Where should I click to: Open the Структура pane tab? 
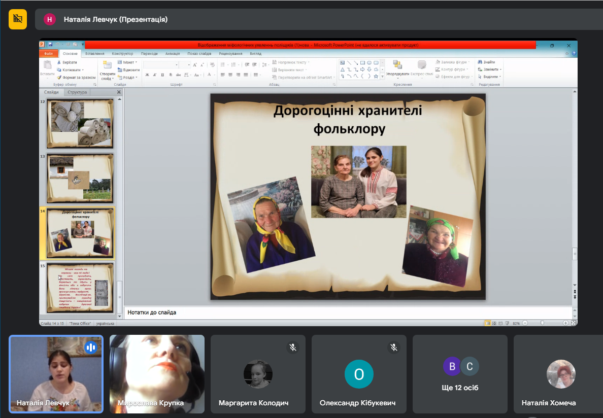[77, 92]
